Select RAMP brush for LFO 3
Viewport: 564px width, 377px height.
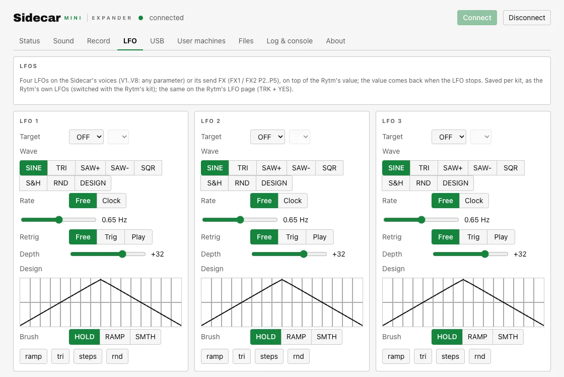477,337
